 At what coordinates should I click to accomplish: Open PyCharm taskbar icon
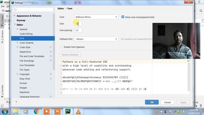(68, 111)
